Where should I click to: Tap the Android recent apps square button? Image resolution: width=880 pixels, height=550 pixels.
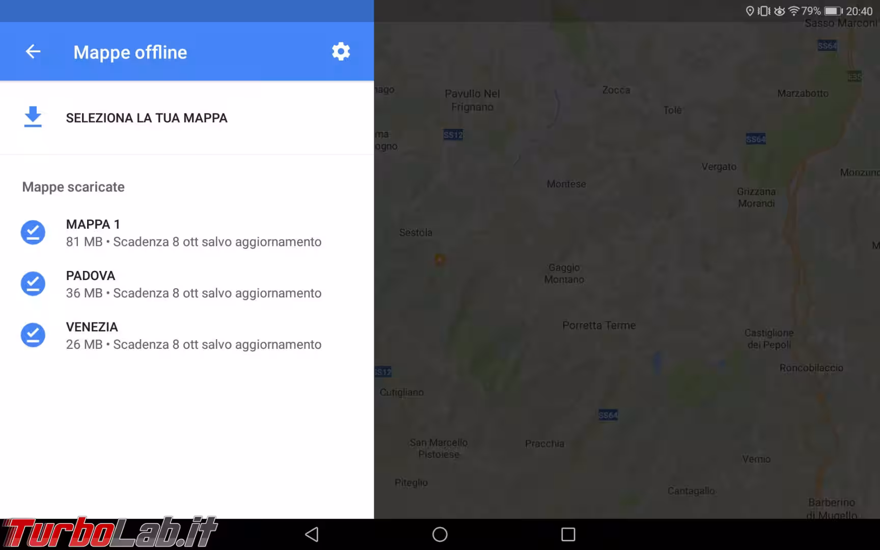(x=568, y=534)
